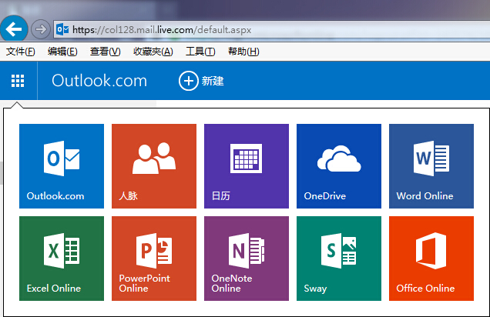Image resolution: width=490 pixels, height=317 pixels.
Task: Click the Outlook.com header title
Action: (x=99, y=81)
